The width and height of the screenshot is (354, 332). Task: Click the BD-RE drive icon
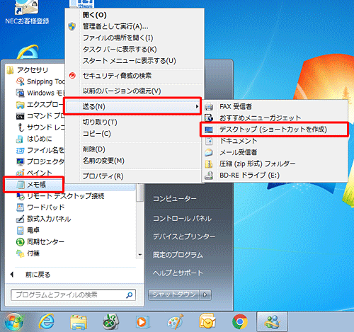pyautogui.click(x=209, y=176)
